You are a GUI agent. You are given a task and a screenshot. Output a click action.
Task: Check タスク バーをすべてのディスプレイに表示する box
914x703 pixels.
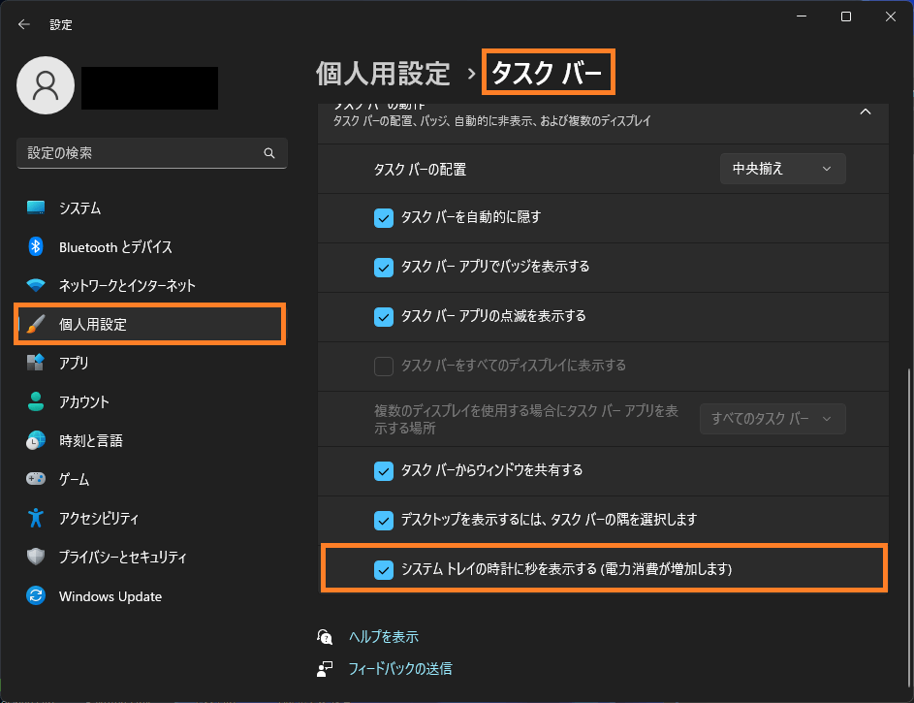click(x=384, y=367)
